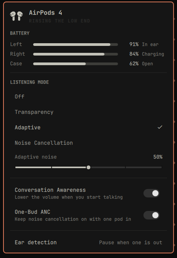
Task: Click the AirPods 4 device title
Action: tap(46, 13)
